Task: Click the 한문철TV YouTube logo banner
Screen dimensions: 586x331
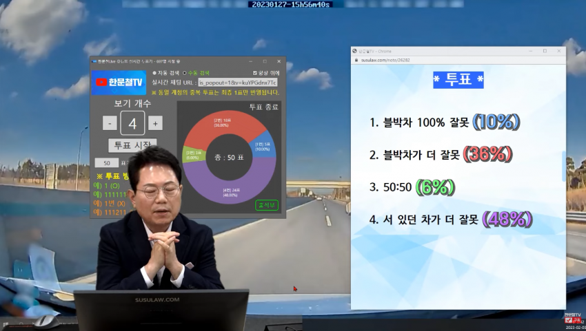Action: (119, 83)
